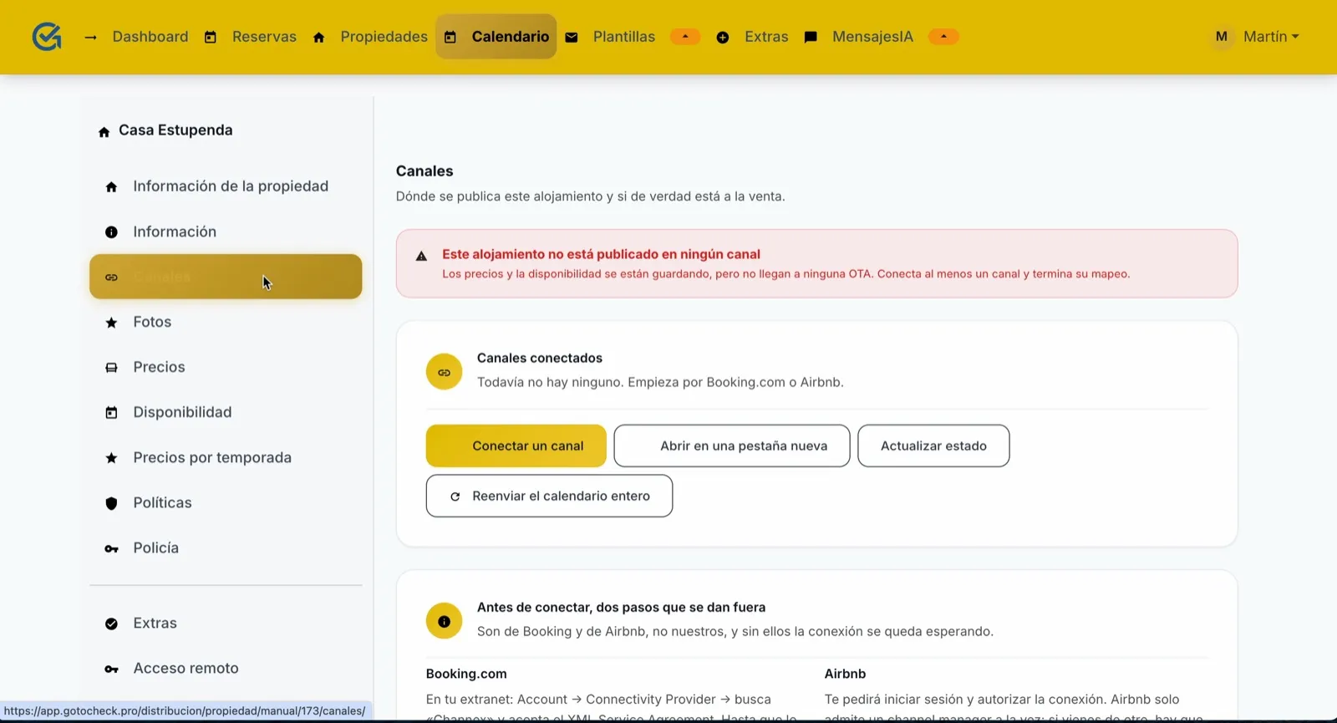Click the checkmark icon beside sidebar Extras

(x=111, y=624)
